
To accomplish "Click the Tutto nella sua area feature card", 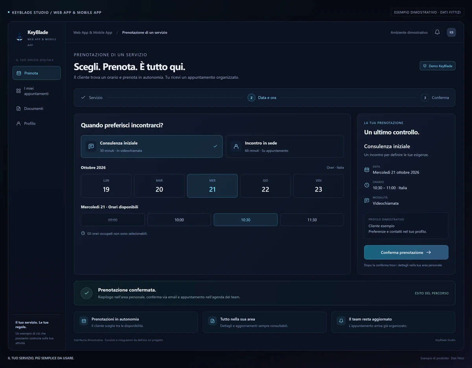I will (x=265, y=322).
